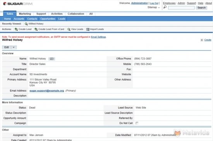
Task: Open the top-right Support link
Action: (191, 3)
